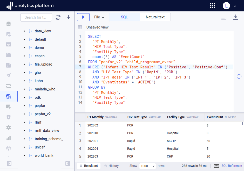This screenshot has height=171, width=244.
Task: Open the document file sidebar icon
Action: coord(9,65)
